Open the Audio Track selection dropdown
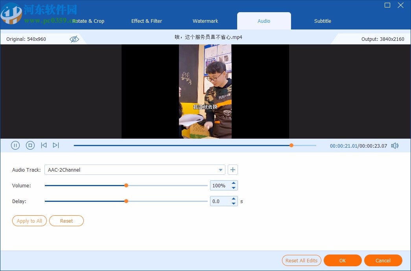 [220, 170]
